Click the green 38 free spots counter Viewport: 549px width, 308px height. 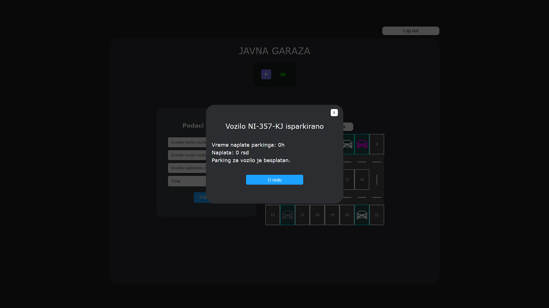[282, 75]
